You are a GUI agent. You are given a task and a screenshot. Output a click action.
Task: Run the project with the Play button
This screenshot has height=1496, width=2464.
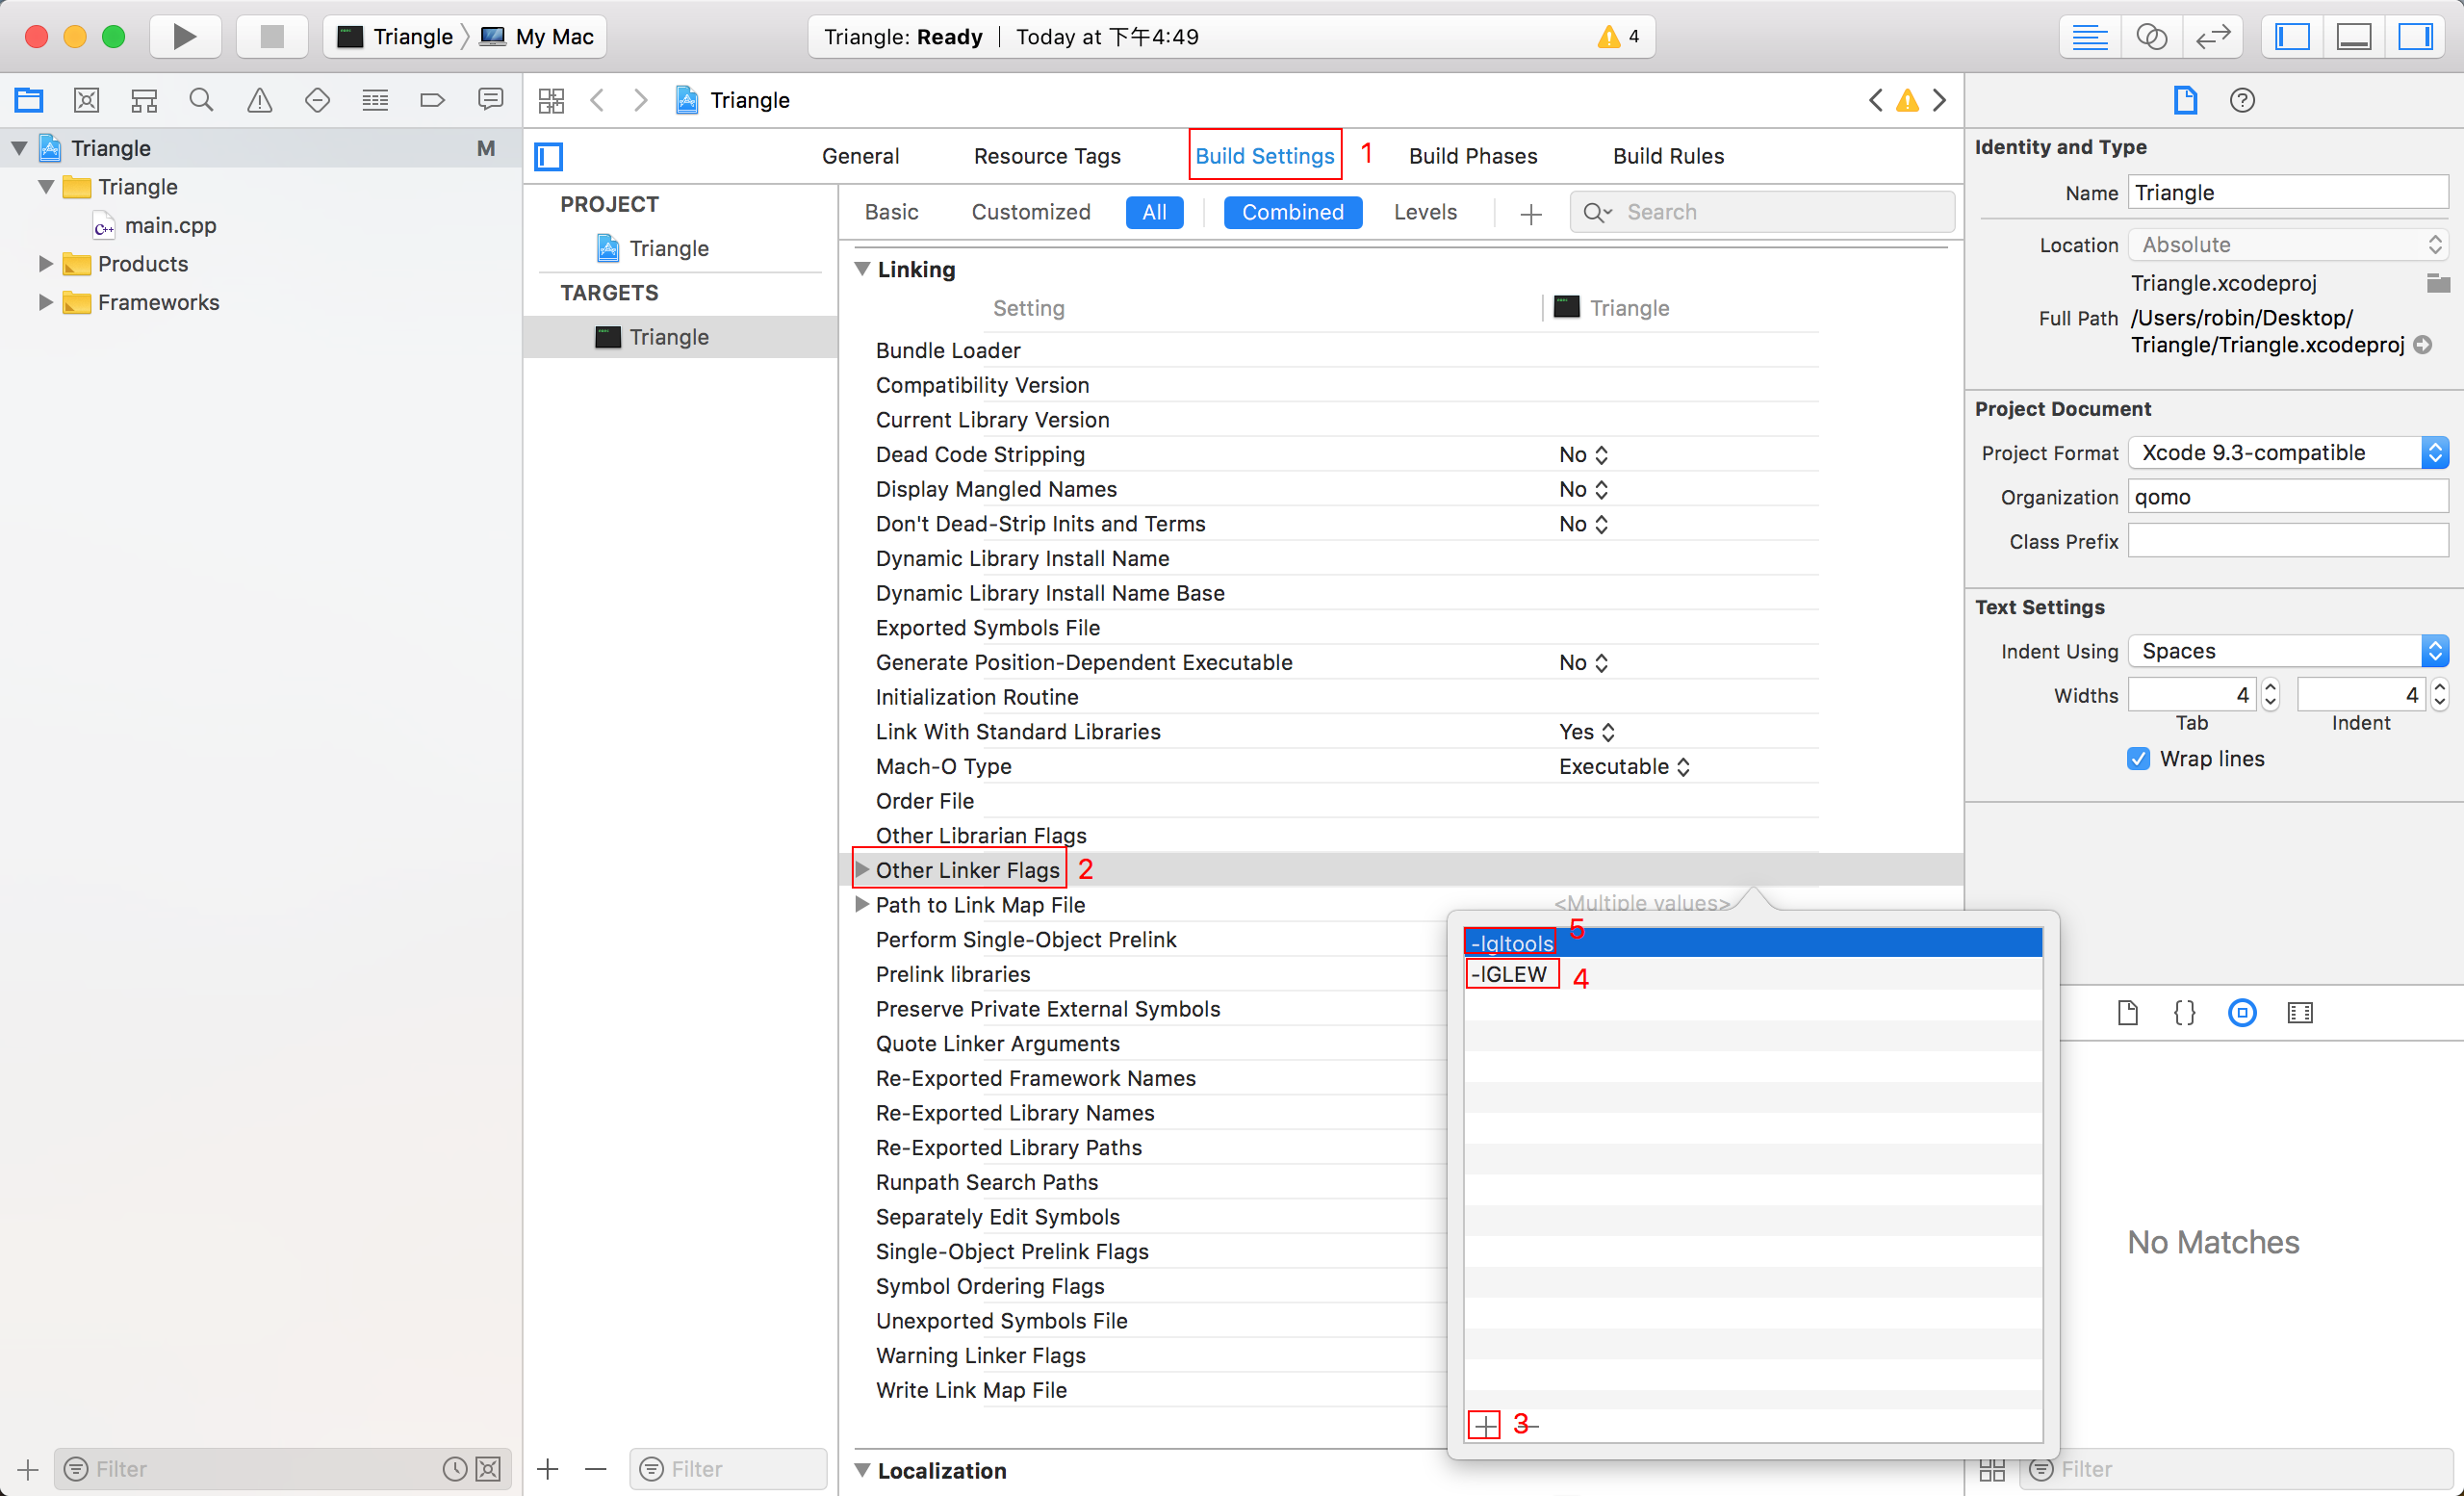(184, 37)
